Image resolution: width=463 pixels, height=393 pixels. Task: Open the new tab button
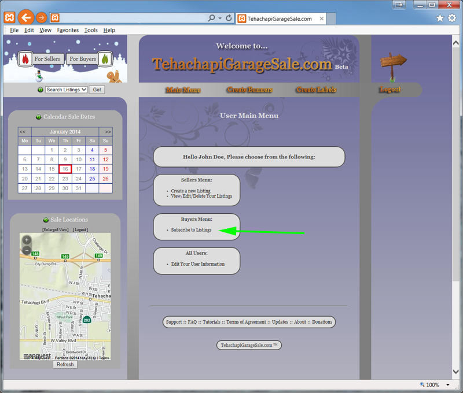tap(330, 18)
